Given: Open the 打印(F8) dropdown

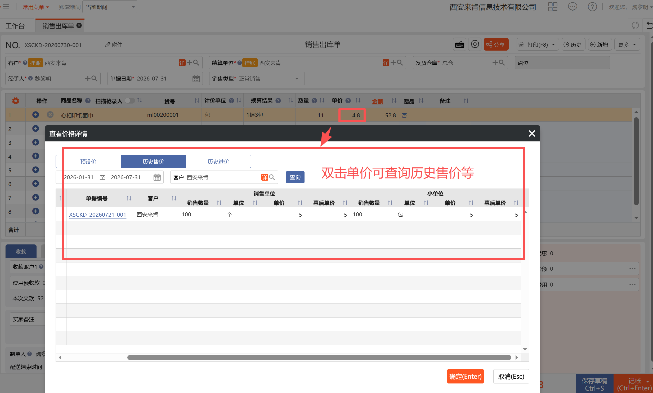Looking at the screenshot, I should coord(538,44).
